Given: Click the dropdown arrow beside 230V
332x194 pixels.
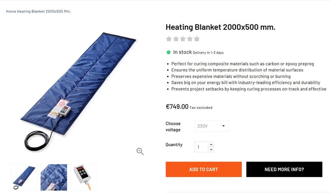Looking at the screenshot, I should coord(223,126).
